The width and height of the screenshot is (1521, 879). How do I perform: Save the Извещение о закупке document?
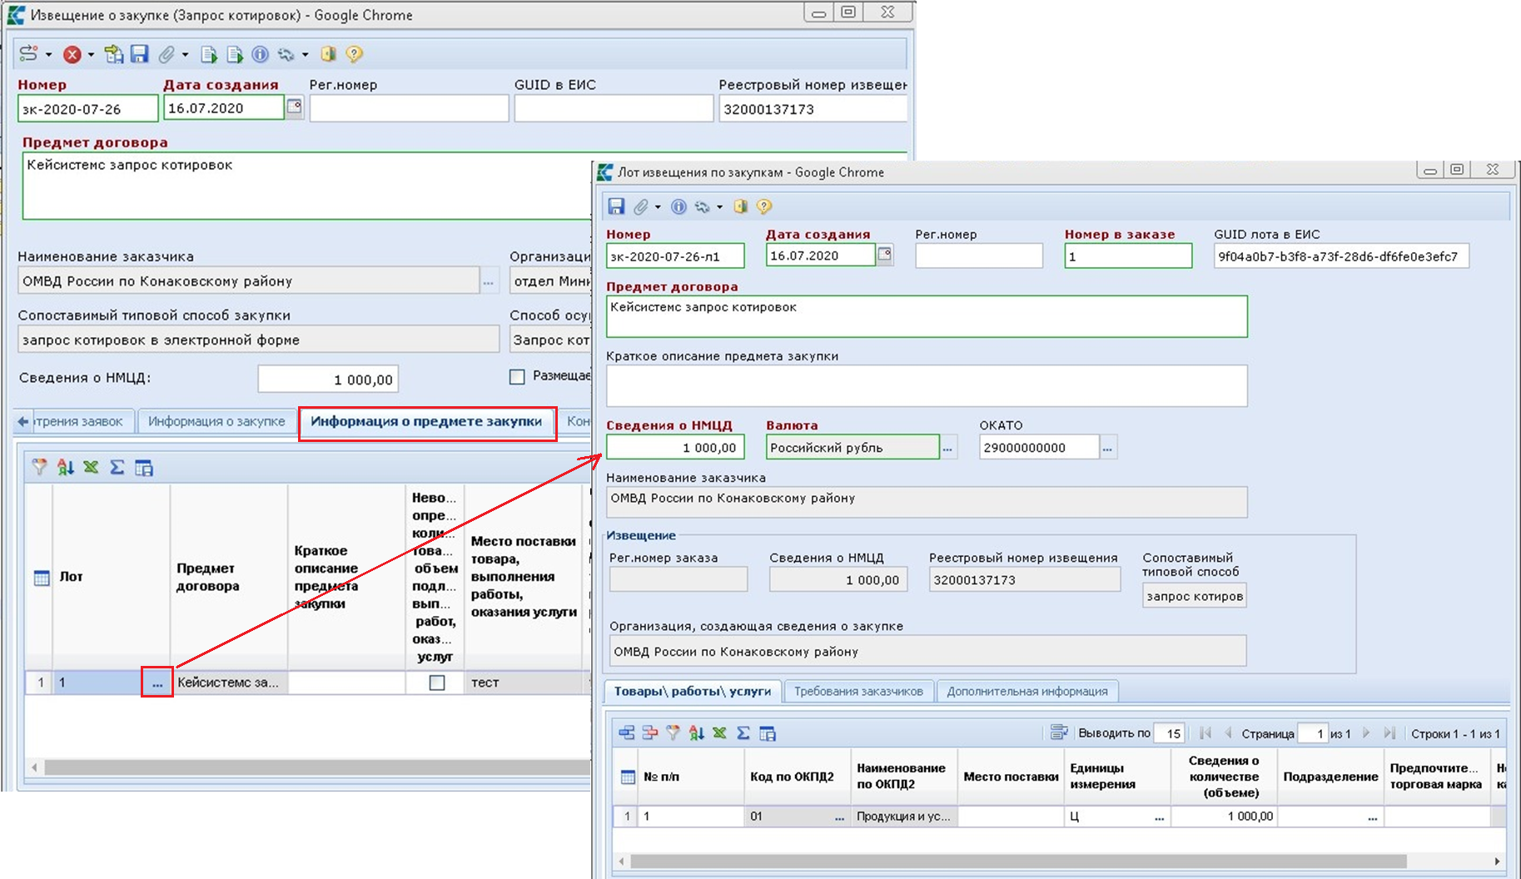(x=139, y=54)
